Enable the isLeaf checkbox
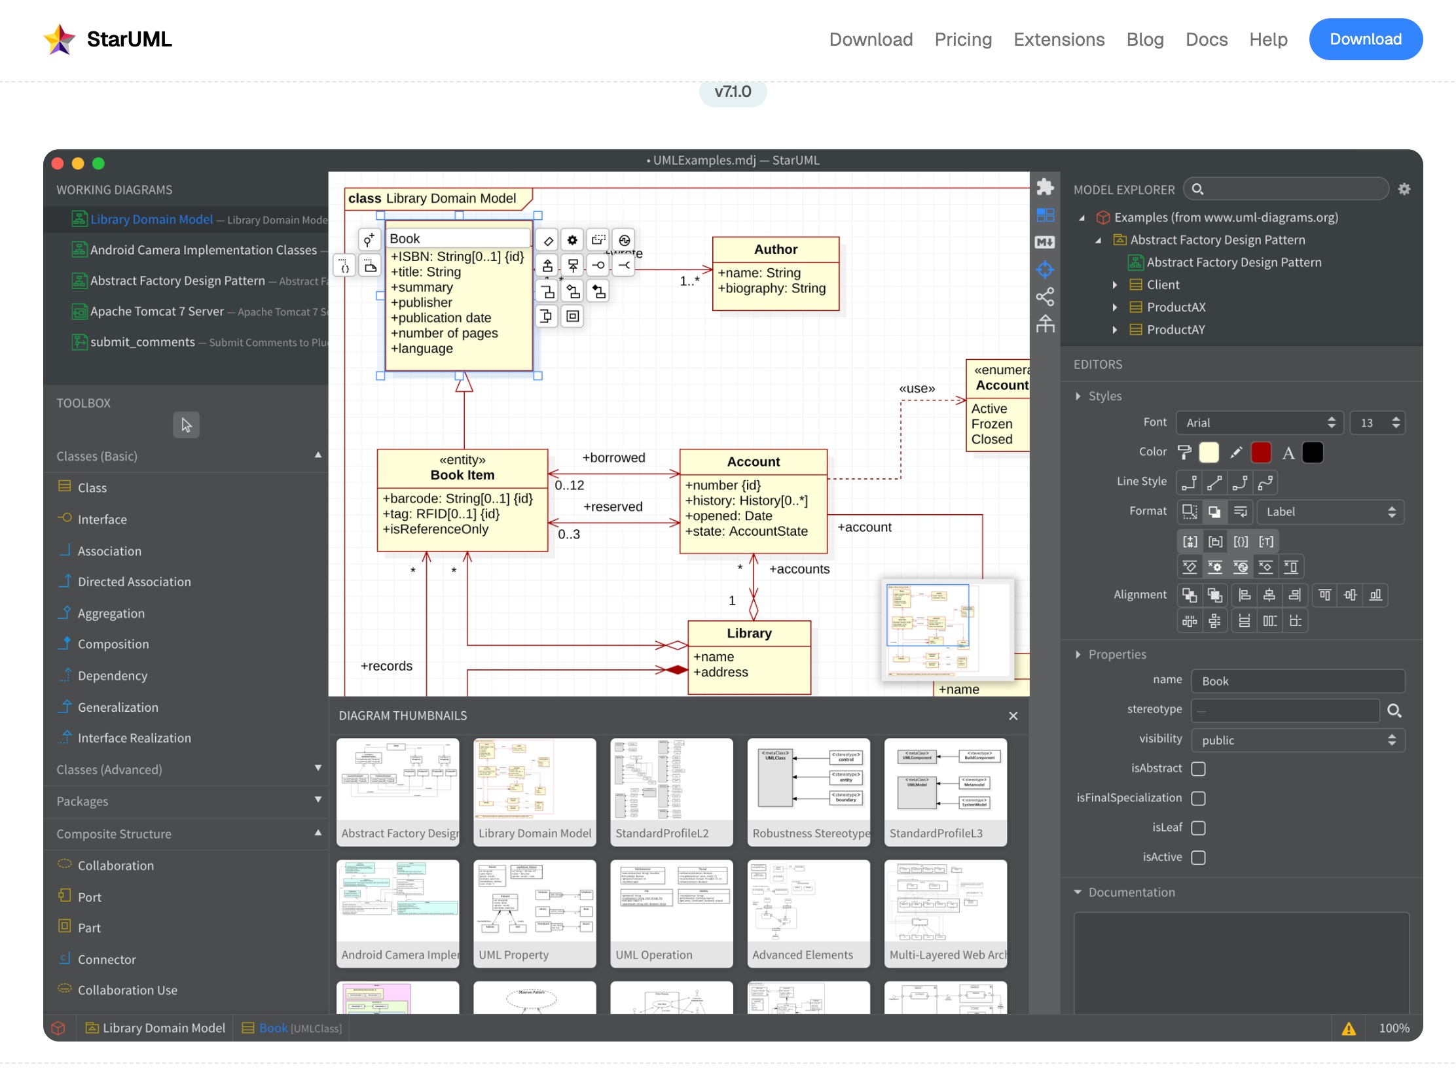 pyautogui.click(x=1198, y=828)
